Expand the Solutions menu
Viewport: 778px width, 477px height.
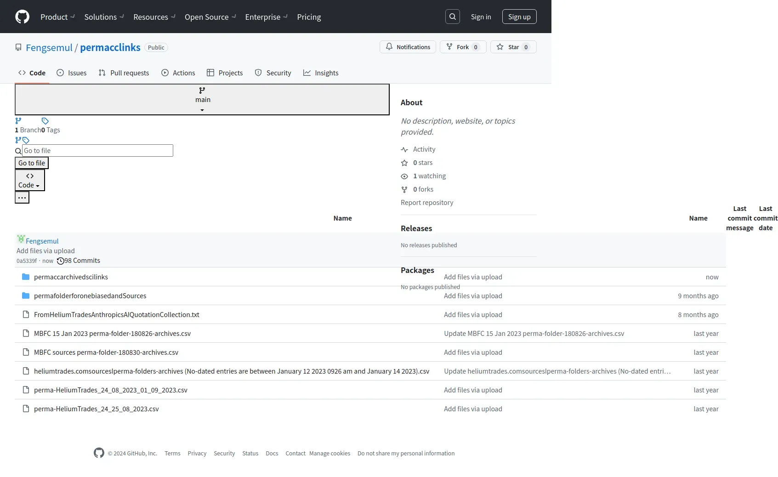(104, 17)
